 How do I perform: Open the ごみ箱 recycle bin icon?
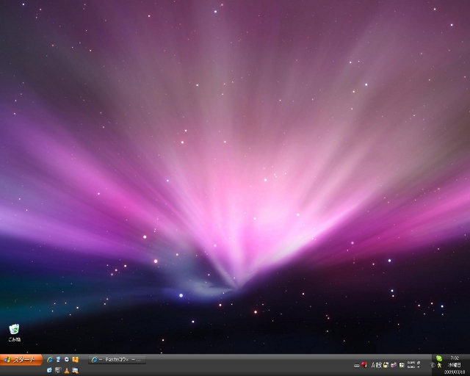(14, 333)
